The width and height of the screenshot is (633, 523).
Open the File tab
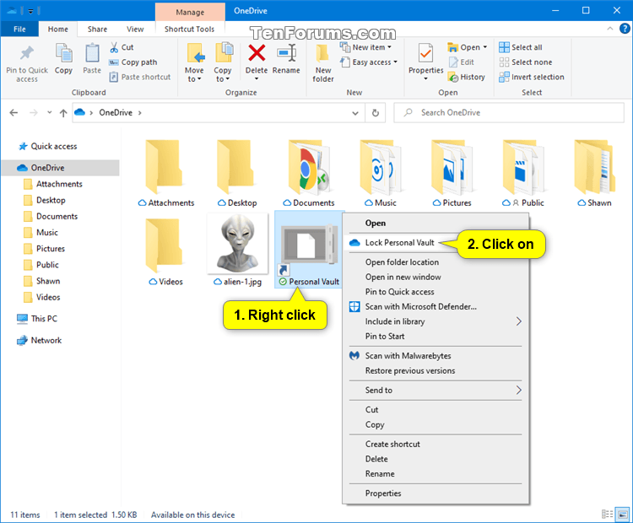click(19, 29)
